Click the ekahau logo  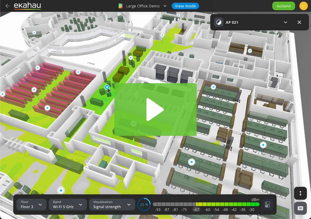click(x=27, y=6)
